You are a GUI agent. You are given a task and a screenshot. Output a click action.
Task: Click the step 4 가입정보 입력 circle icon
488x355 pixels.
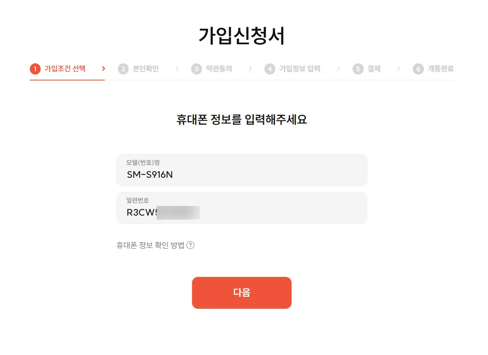coord(270,69)
